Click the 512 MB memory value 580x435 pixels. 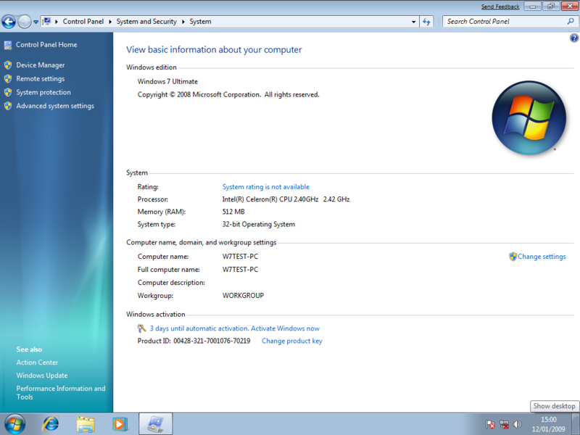point(233,212)
